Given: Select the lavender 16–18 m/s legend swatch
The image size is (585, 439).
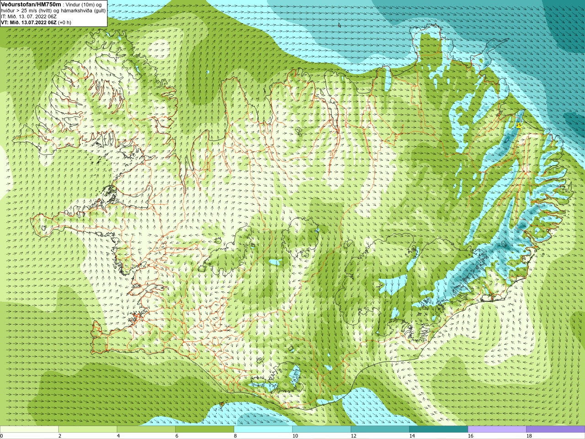Looking at the screenshot, I should 497,429.
